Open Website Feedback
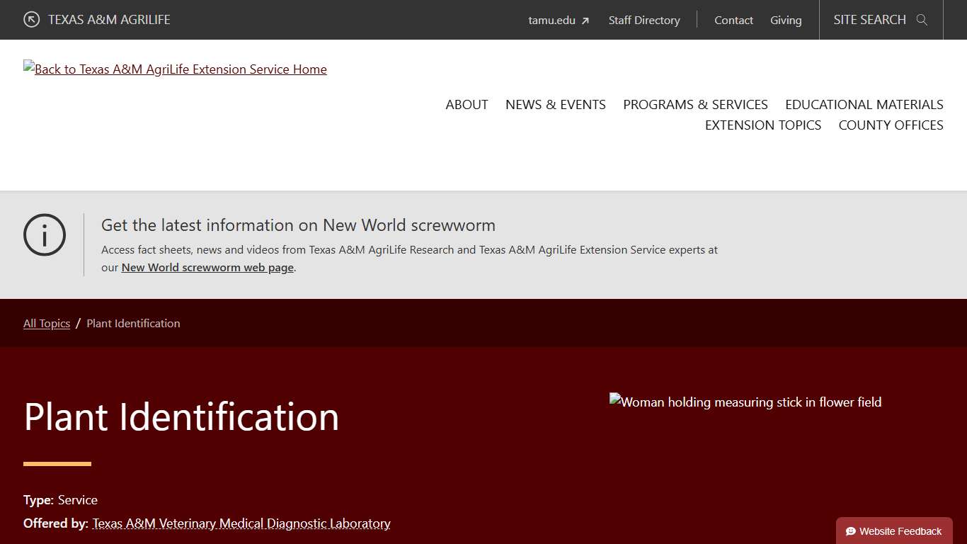Viewport: 967px width, 544px height. [894, 531]
